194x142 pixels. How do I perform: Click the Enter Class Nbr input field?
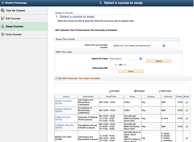(x=112, y=68)
